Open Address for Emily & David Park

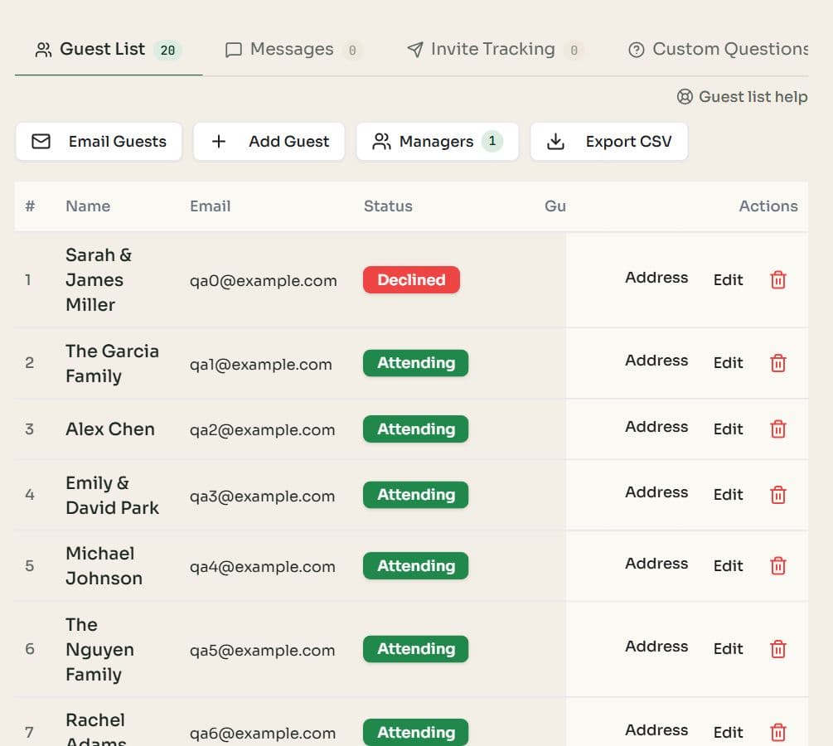pos(656,492)
